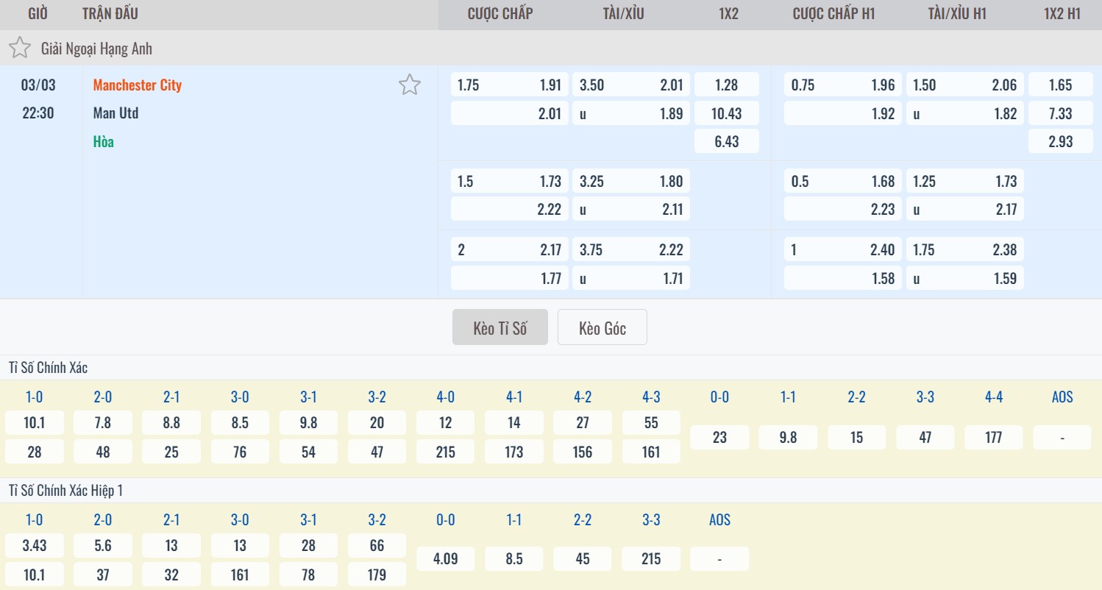Screen dimensions: 1102x590
Task: Pick full-time 1X2 odds 1.28
Action: pos(726,85)
